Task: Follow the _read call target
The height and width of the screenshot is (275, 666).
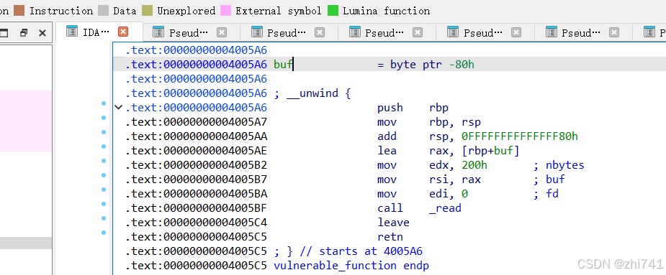Action: pos(445,208)
